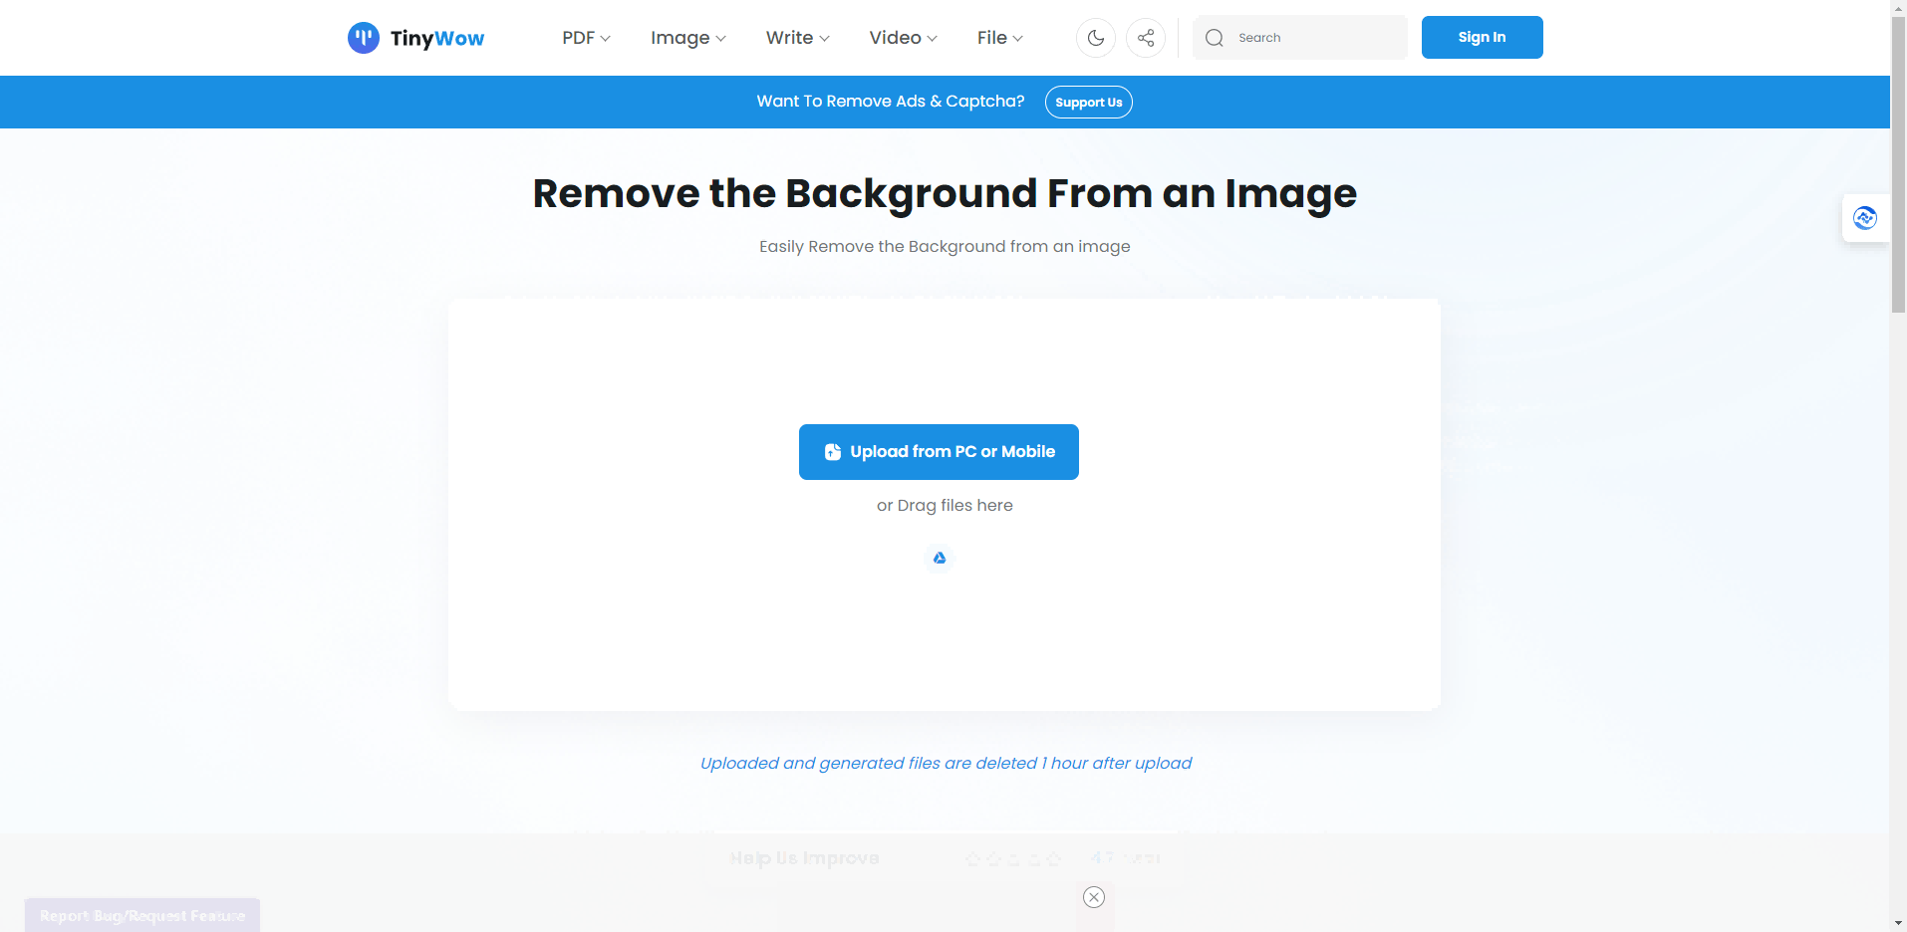Open the Write tools dropdown
1907x932 pixels.
click(x=797, y=38)
